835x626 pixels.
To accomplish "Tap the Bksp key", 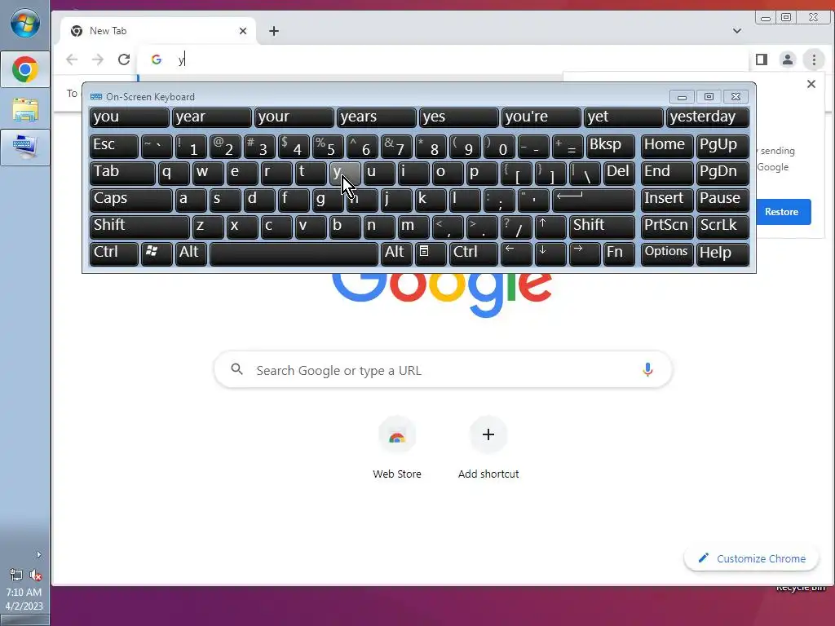I will click(x=611, y=146).
